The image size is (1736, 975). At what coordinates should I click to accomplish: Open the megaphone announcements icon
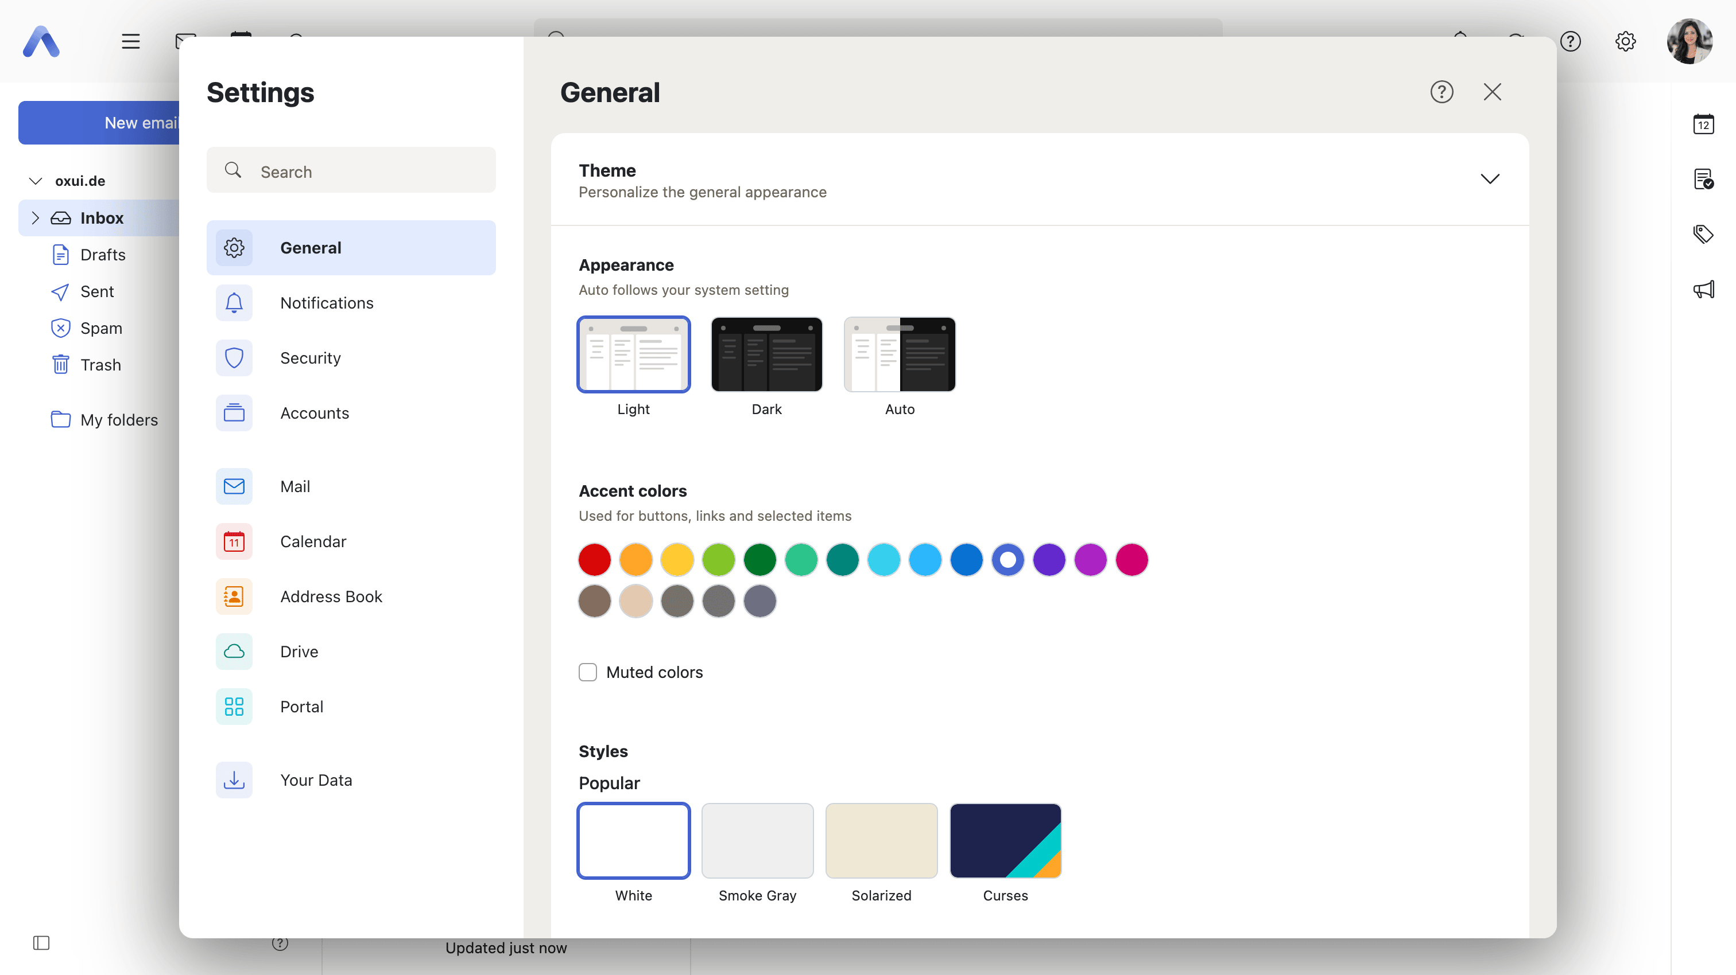1703,290
